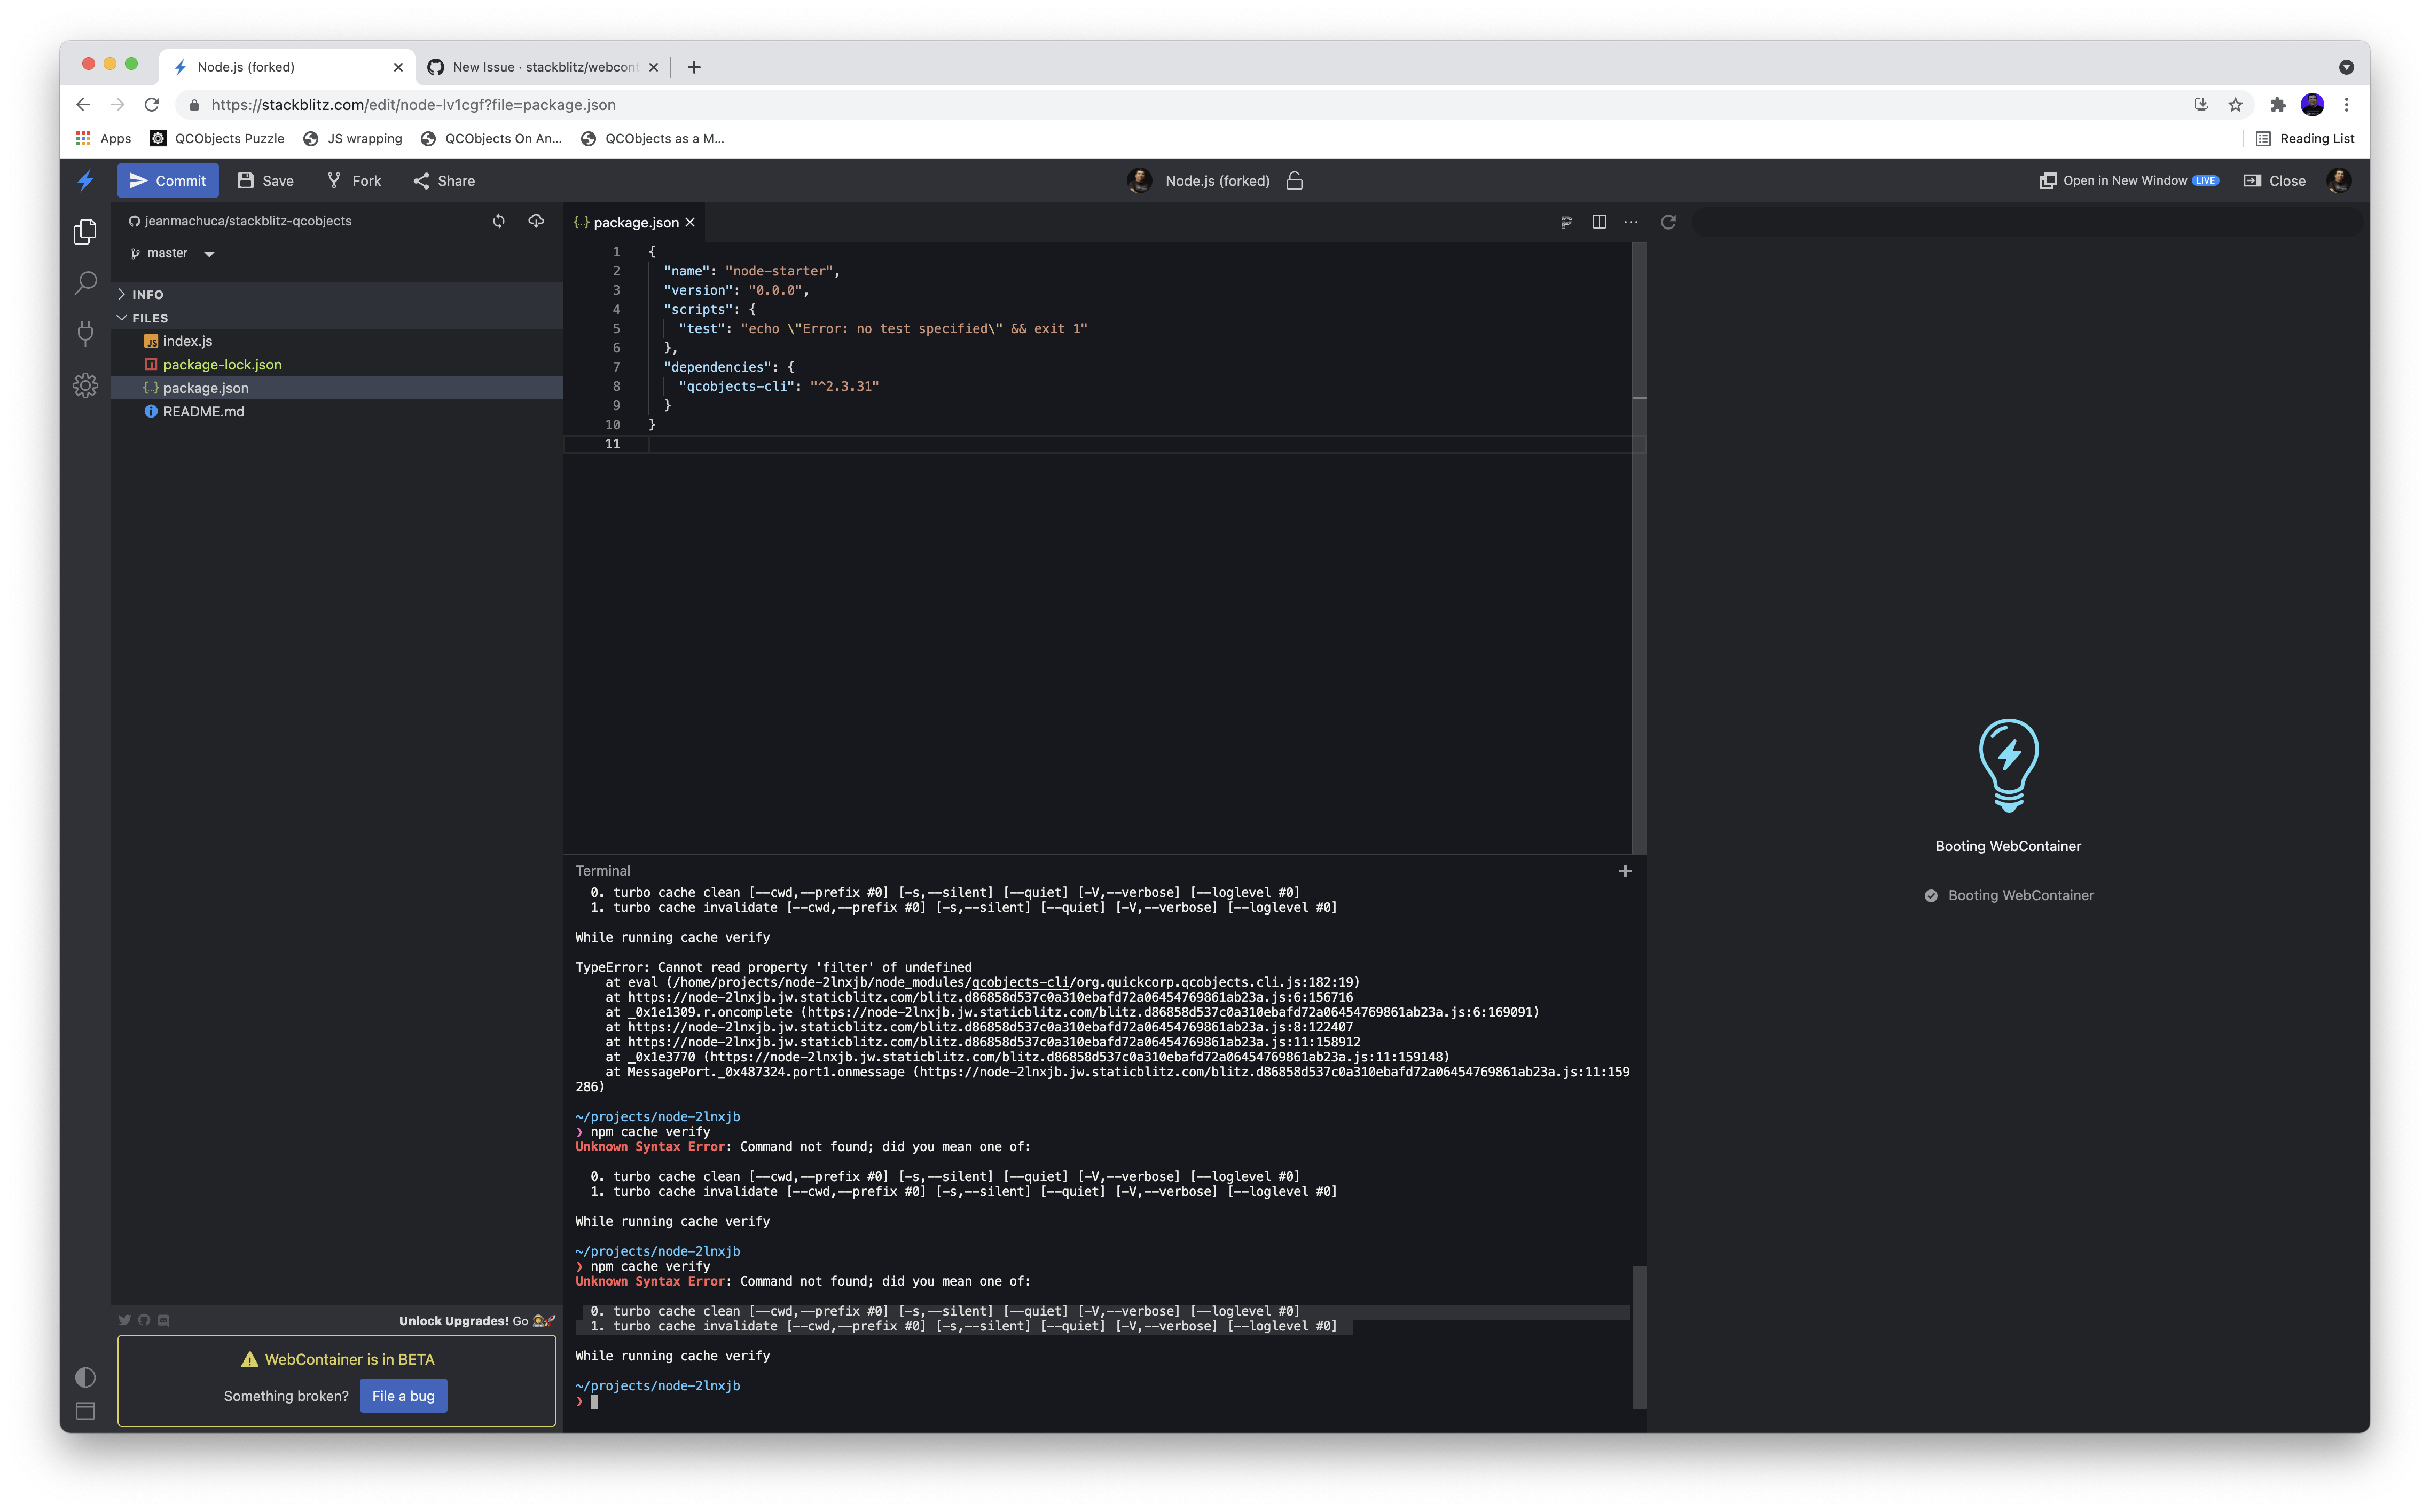Open the editor overflow menu with three dots
This screenshot has width=2430, height=1512.
[1632, 222]
